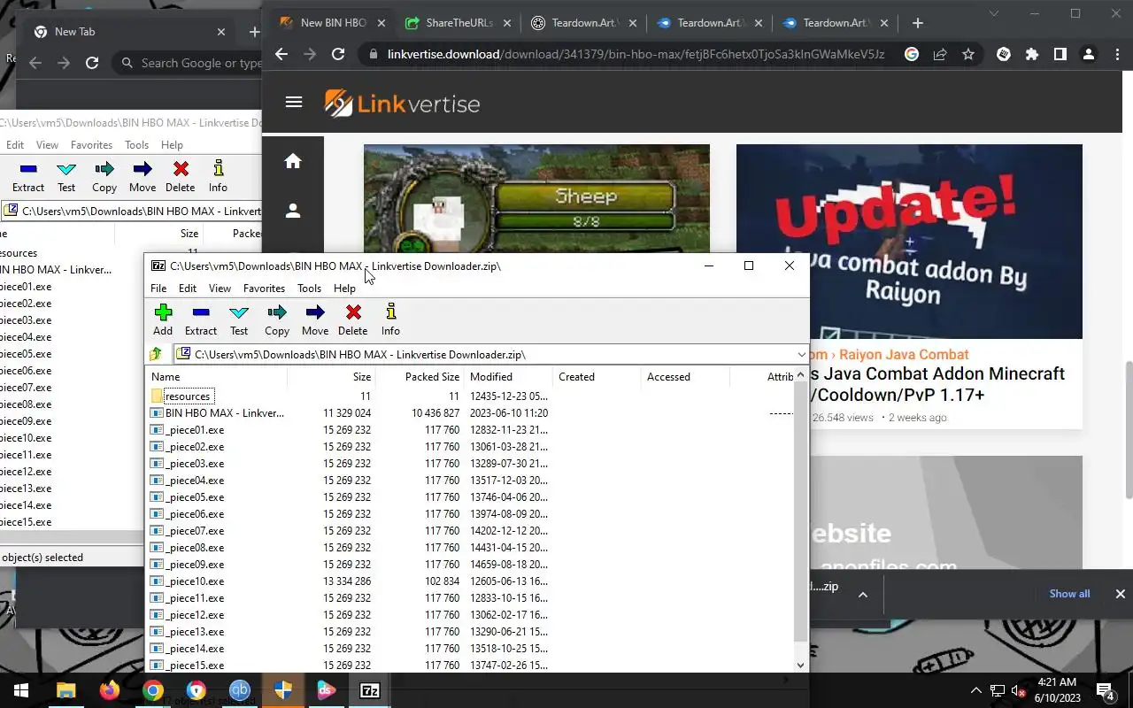The height and width of the screenshot is (708, 1133).
Task: Go back in the Linkvertise Chrome window
Action: 281,54
